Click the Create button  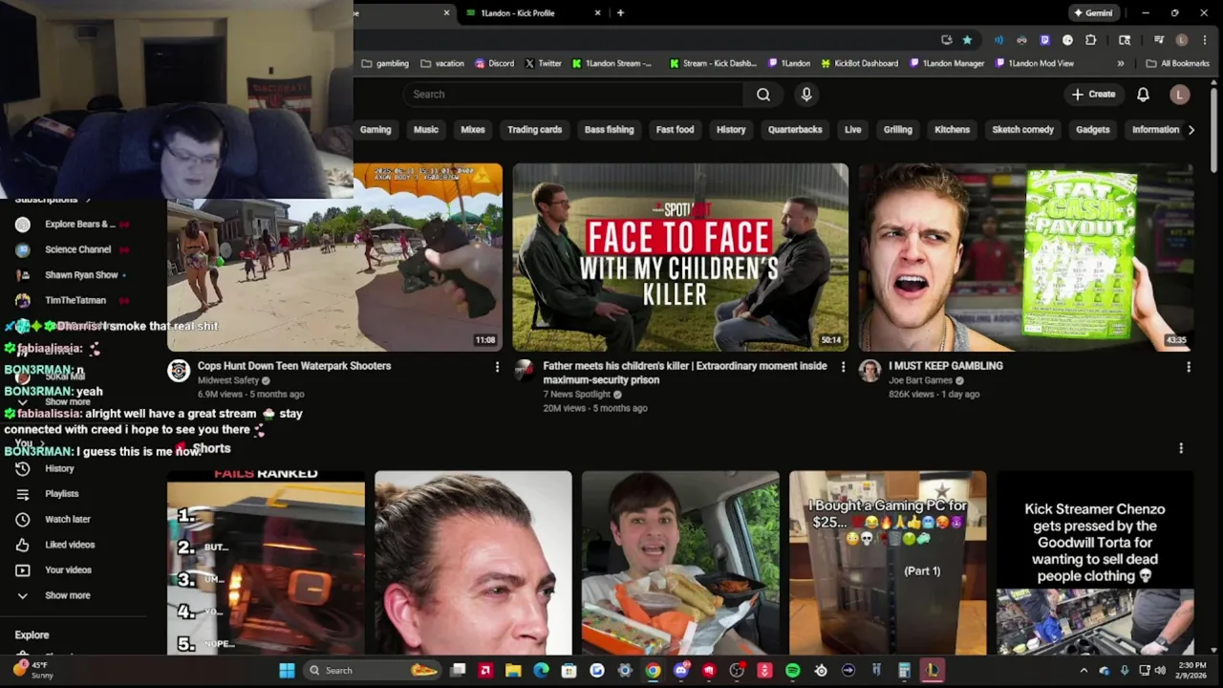click(1093, 95)
